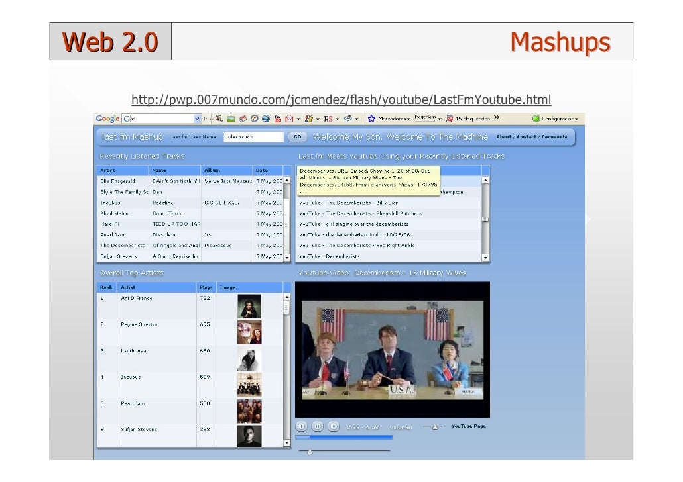
Task: Click the YouTube video display area
Action: pos(393,350)
